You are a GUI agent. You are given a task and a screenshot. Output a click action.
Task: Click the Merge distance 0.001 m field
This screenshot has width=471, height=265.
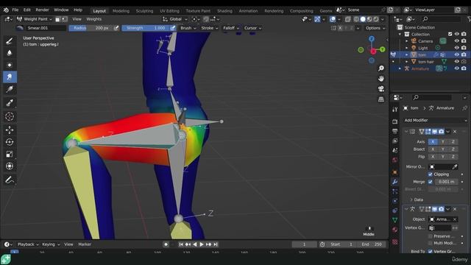coord(446,182)
